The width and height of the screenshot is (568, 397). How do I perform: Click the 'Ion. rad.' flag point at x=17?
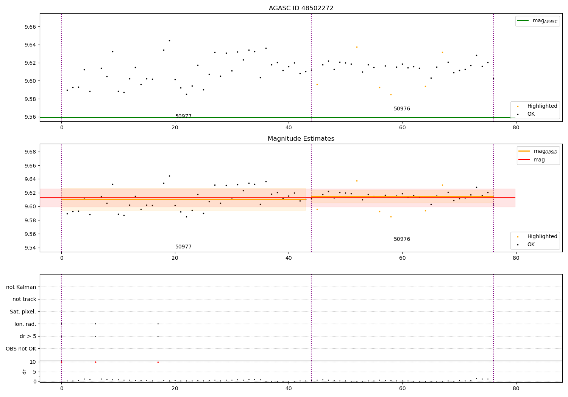[158, 324]
